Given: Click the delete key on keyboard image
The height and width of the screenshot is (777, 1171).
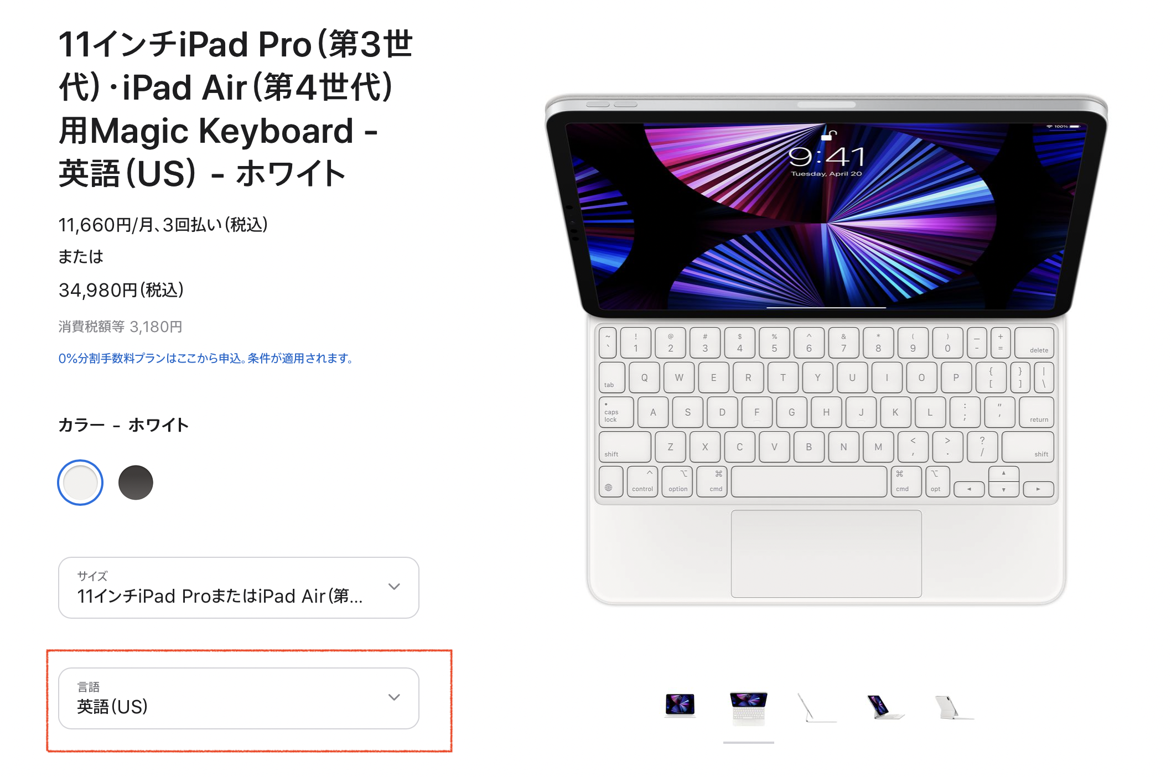Looking at the screenshot, I should [x=1034, y=343].
